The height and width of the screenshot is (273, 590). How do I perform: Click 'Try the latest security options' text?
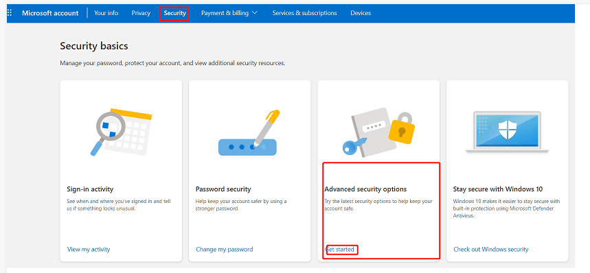click(x=378, y=204)
